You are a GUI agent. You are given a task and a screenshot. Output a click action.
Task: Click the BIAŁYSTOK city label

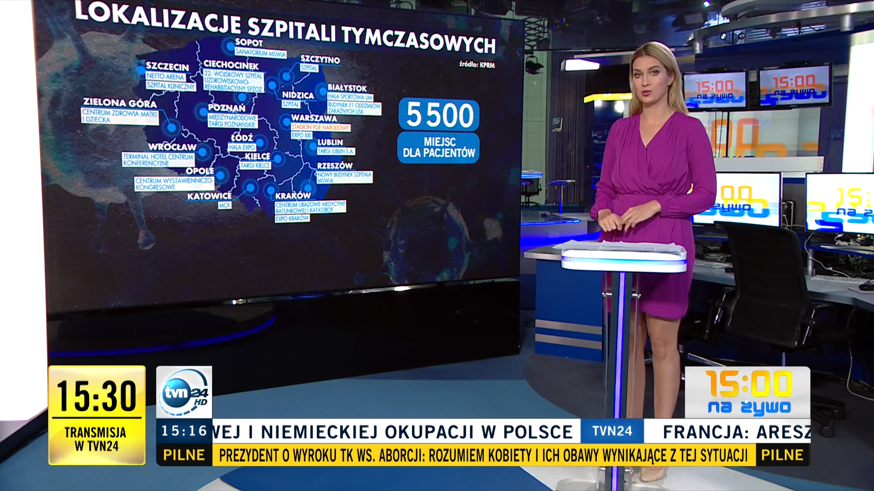[347, 88]
